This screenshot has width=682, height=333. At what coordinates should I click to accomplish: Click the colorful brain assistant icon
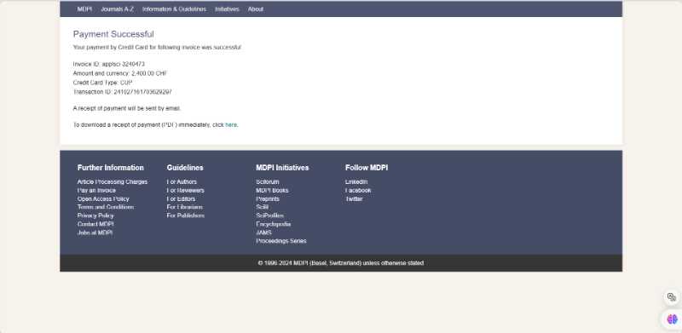tap(672, 319)
